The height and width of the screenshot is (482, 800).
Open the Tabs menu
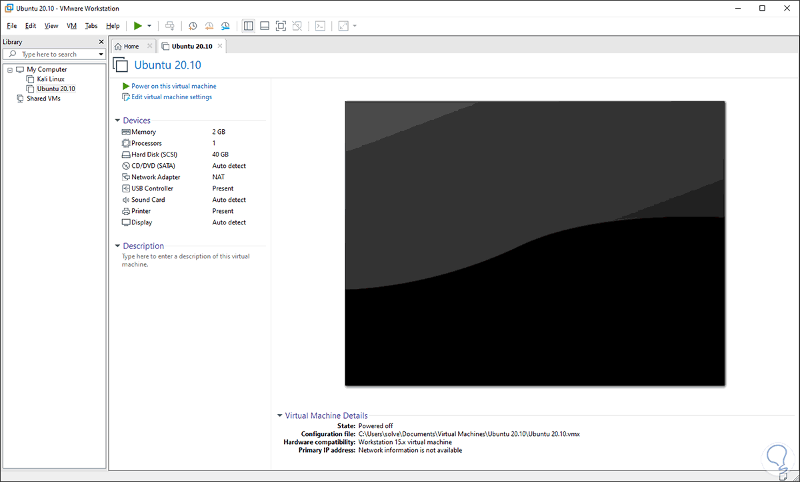pos(91,26)
